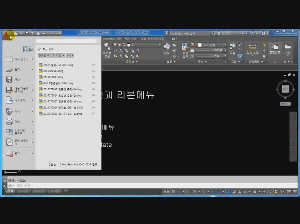The image size is (300, 224).
Task: Open the ordered list sort dropdown
Action: tap(51, 55)
